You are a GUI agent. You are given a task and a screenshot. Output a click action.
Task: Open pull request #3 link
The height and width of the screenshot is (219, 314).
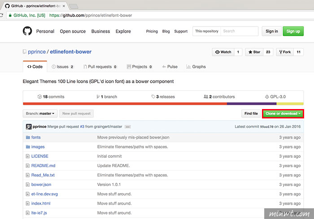[82, 126]
